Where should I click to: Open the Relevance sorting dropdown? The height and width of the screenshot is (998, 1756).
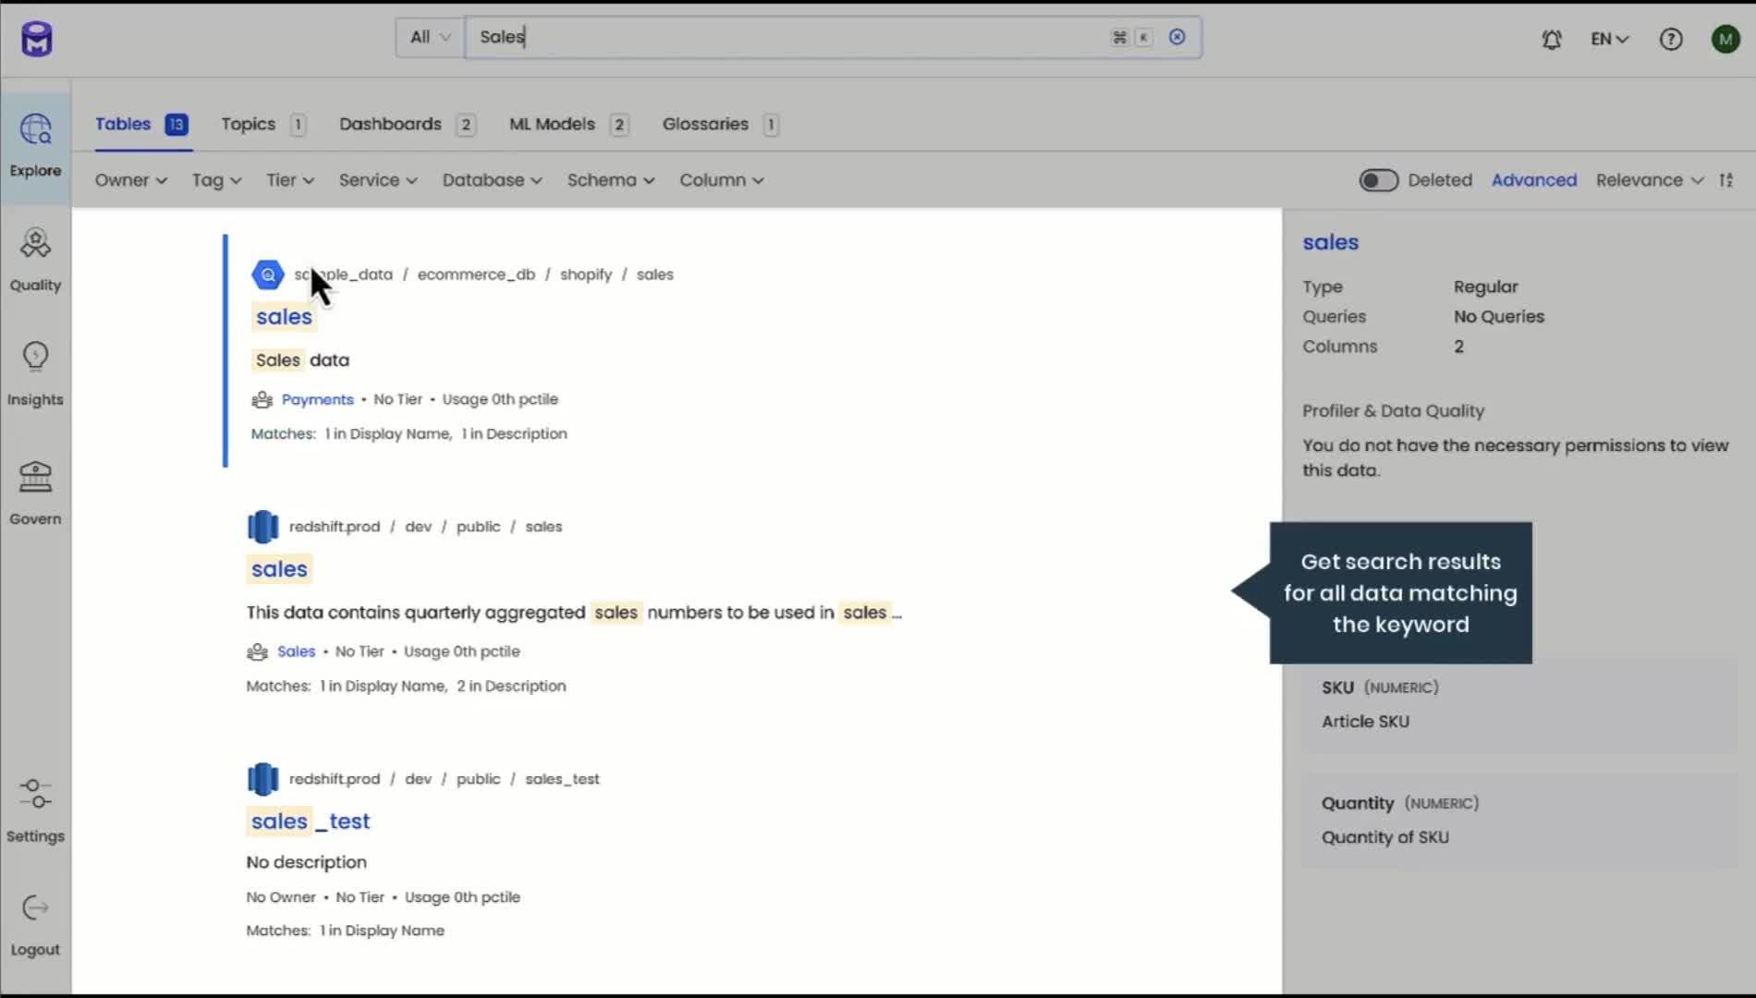(1649, 180)
